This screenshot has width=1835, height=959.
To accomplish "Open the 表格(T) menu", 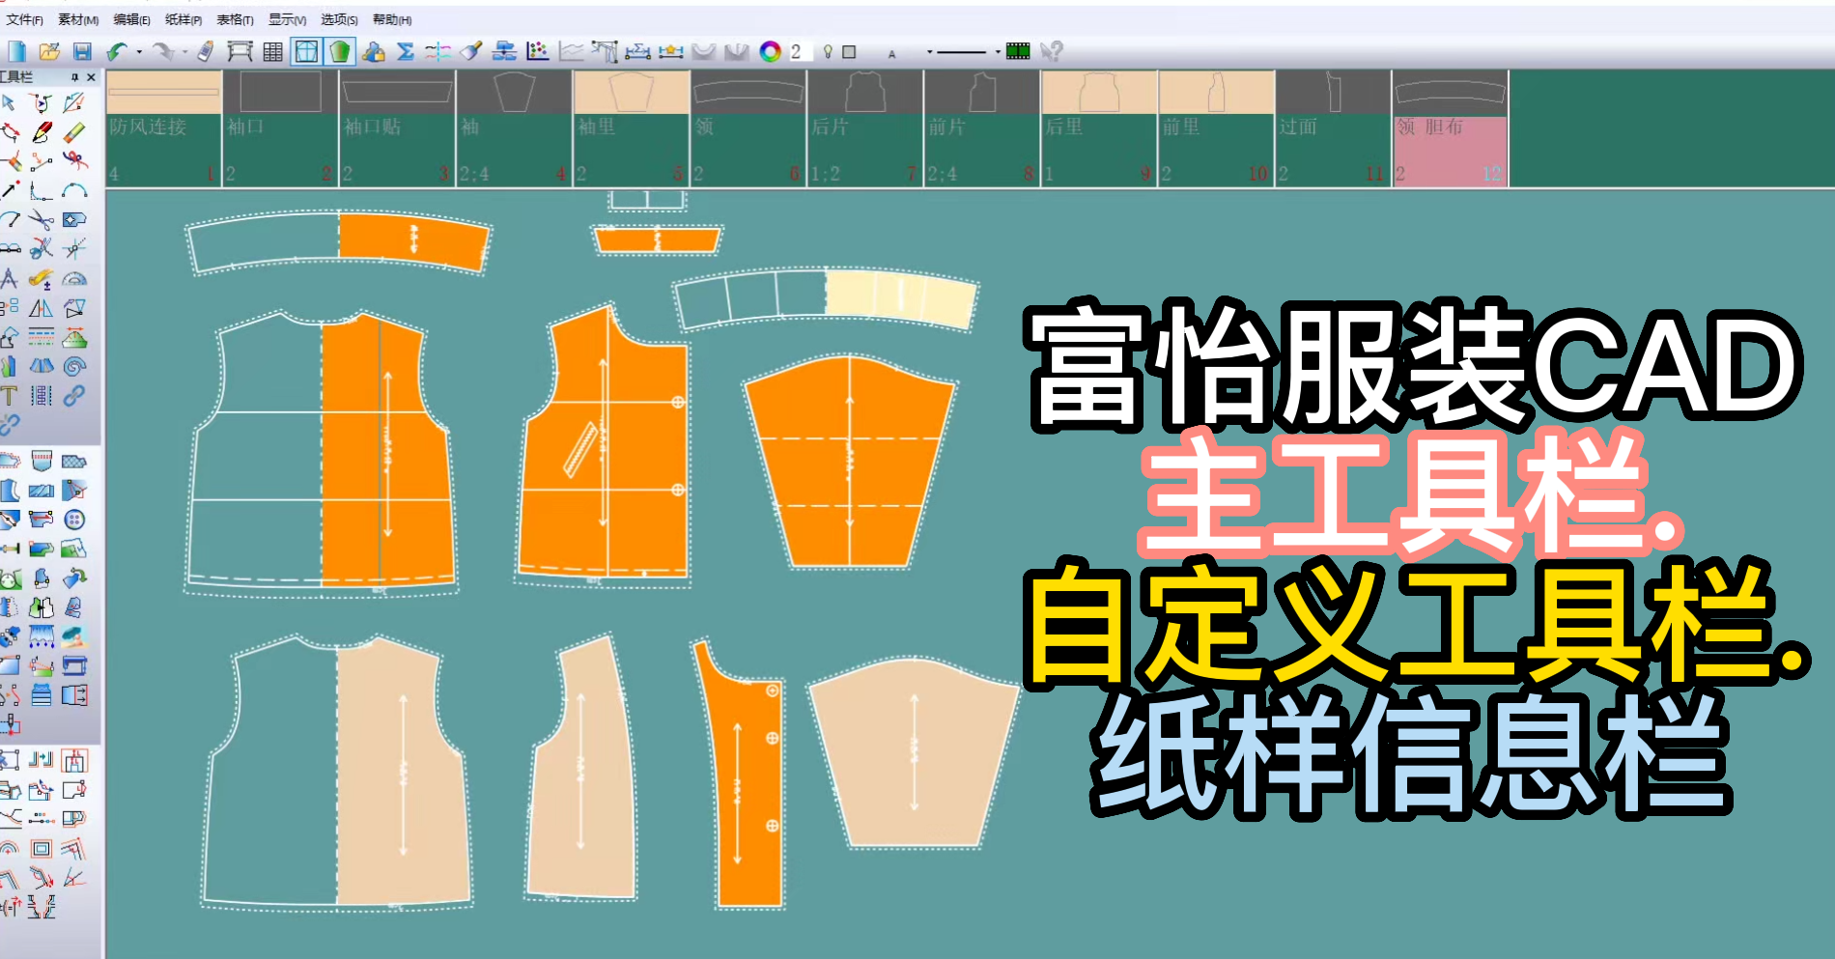I will click(x=235, y=19).
